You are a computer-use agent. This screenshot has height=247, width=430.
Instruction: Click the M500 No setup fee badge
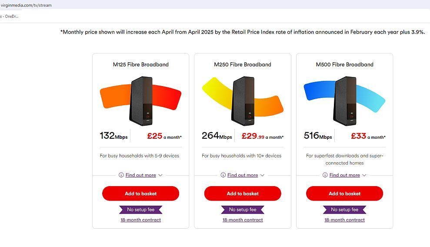click(345, 210)
